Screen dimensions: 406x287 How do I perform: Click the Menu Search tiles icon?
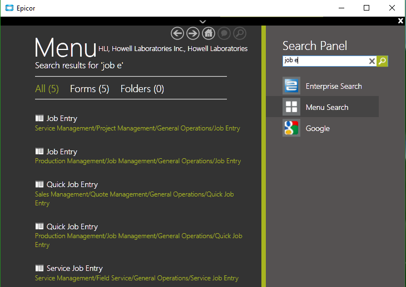coord(291,107)
